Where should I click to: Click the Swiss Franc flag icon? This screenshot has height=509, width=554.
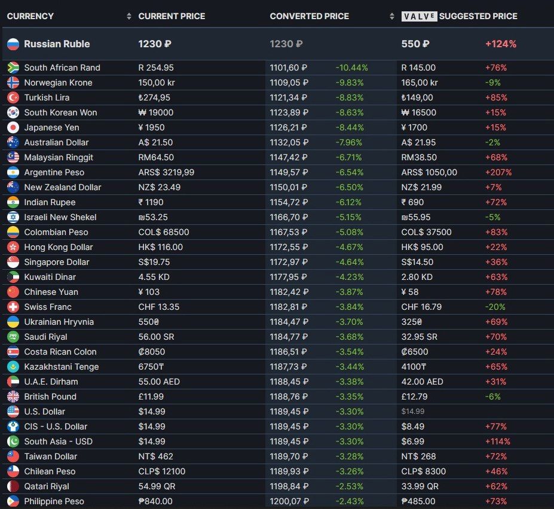[13, 307]
